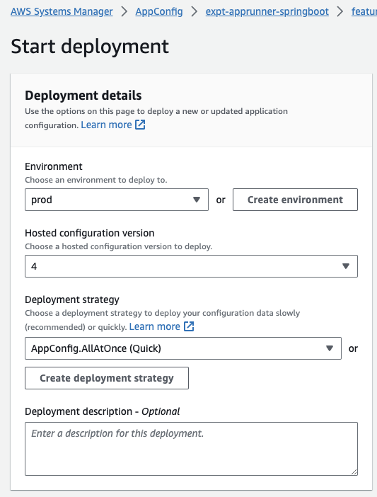The image size is (377, 497).
Task: Click the Deployment strategy field label
Action: [72, 299]
